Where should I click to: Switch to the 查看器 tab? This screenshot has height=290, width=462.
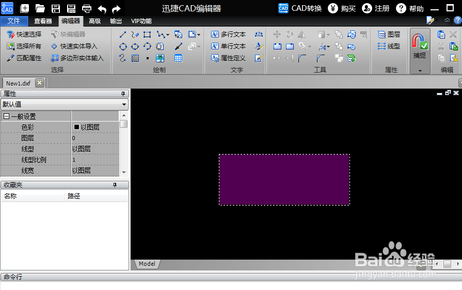pos(43,21)
